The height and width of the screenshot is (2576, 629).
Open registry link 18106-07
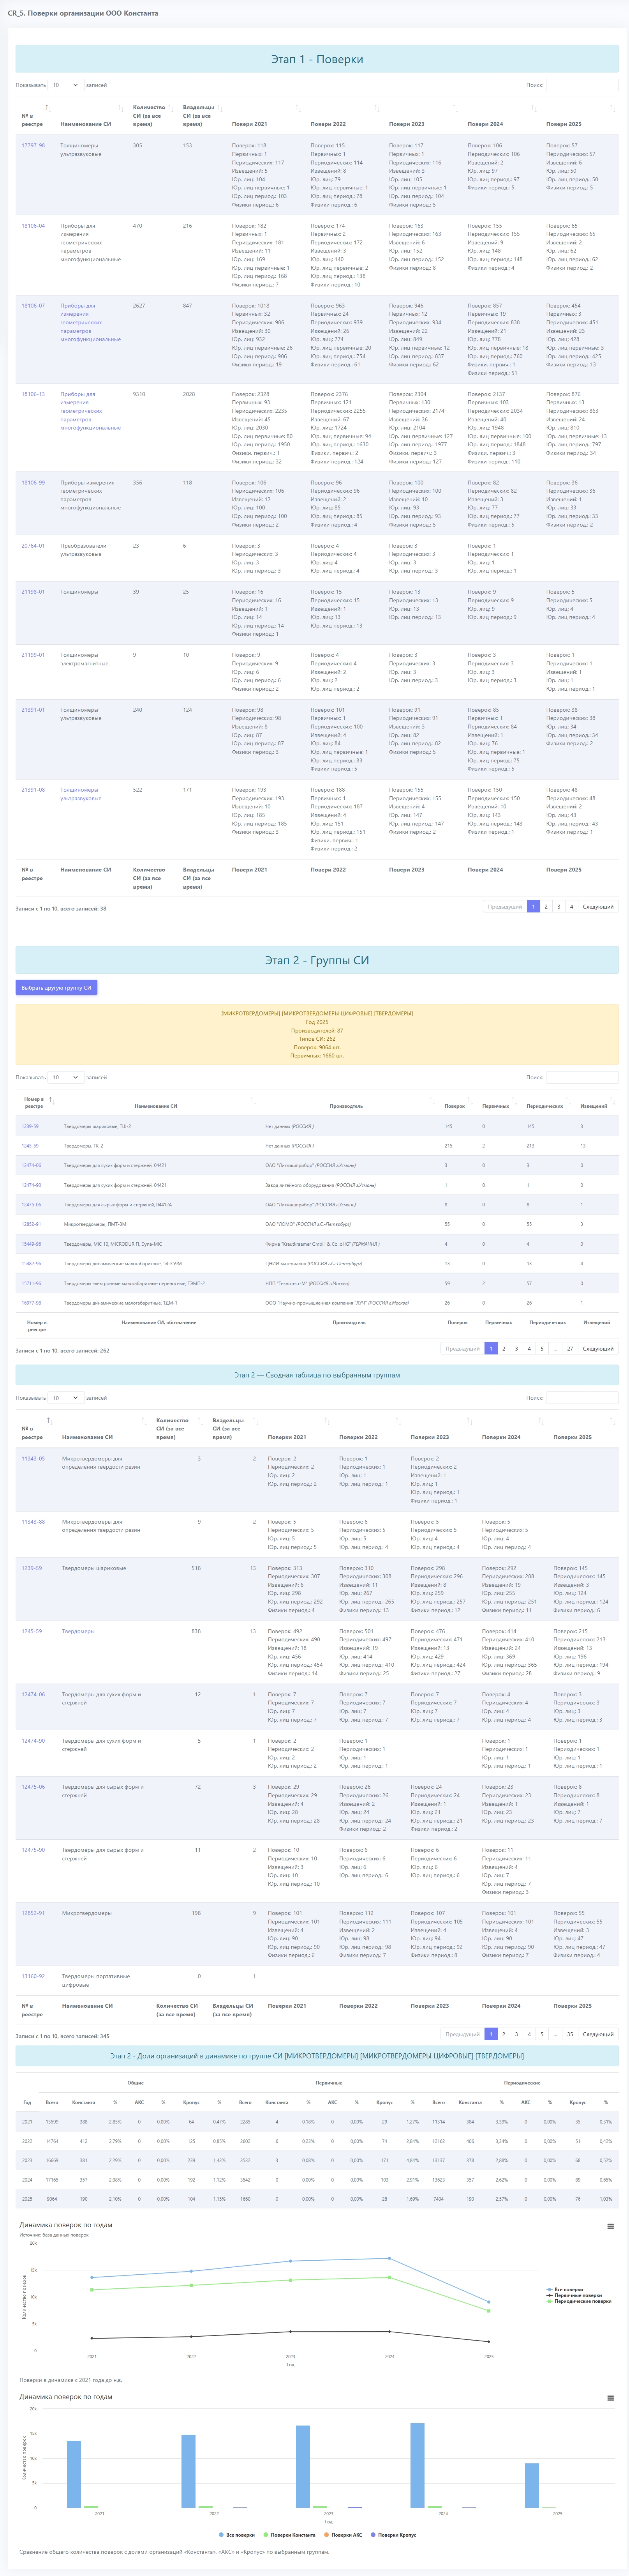click(x=33, y=306)
